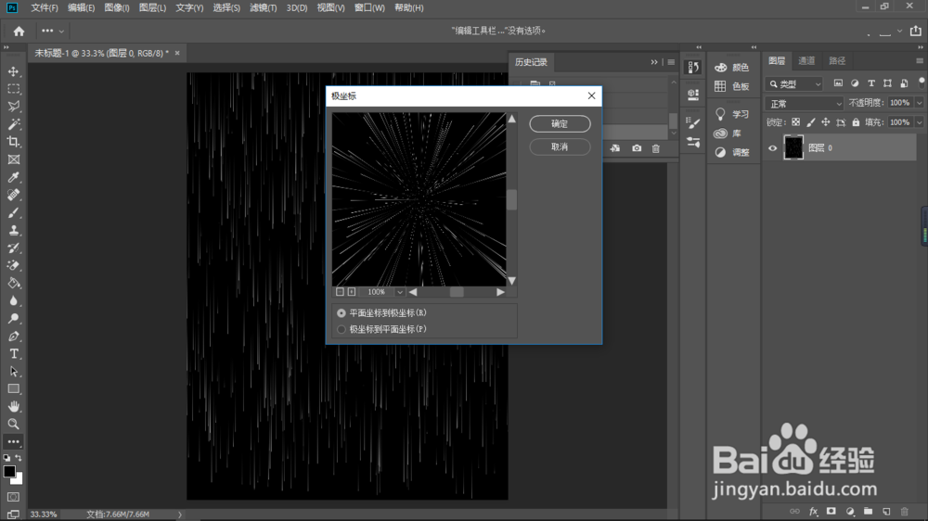Expand History panel double-arrow chevron
This screenshot has height=521, width=928.
click(654, 62)
